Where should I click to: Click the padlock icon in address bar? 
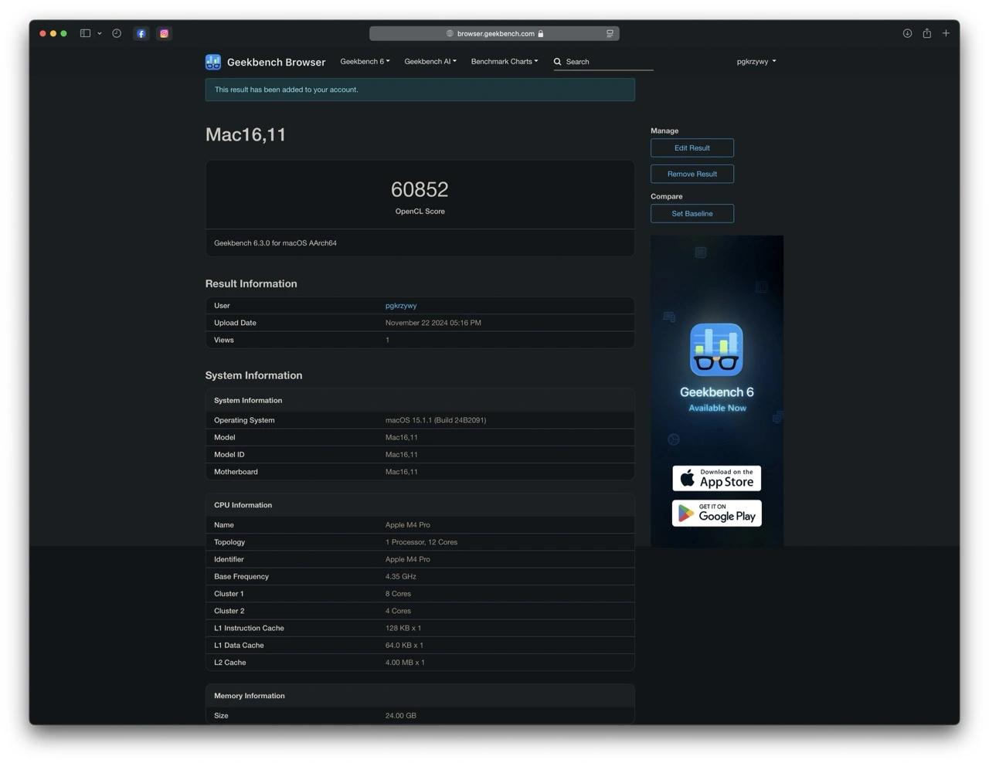pos(541,33)
